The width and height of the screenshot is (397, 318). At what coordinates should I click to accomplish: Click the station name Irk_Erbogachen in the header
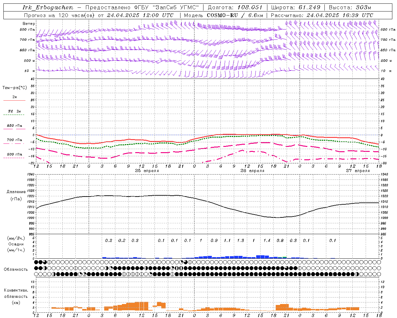(48, 7)
